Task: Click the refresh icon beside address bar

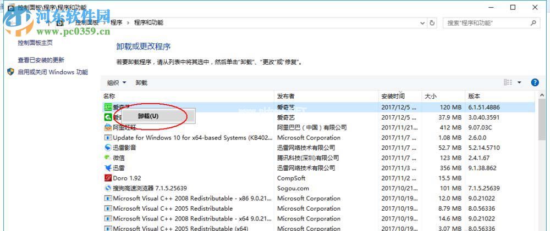Action: 432,23
